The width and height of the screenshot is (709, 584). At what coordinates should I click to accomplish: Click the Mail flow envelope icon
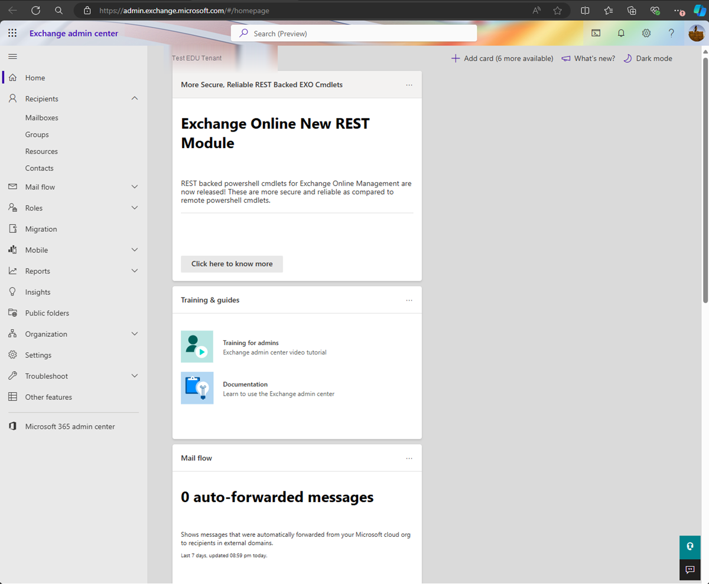(12, 187)
